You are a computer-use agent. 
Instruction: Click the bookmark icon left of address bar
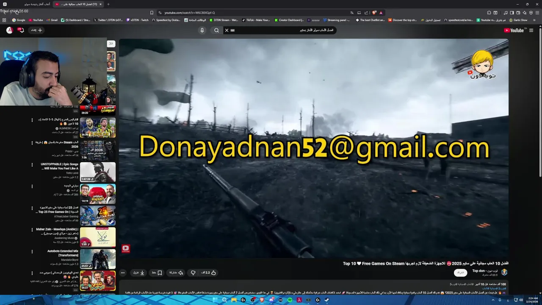pos(152,13)
